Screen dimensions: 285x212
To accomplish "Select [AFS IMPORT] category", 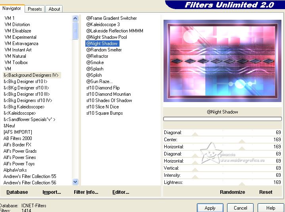I will [x=17, y=132].
